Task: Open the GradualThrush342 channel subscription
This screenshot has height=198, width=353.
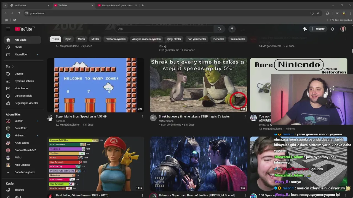Action: click(x=22, y=150)
